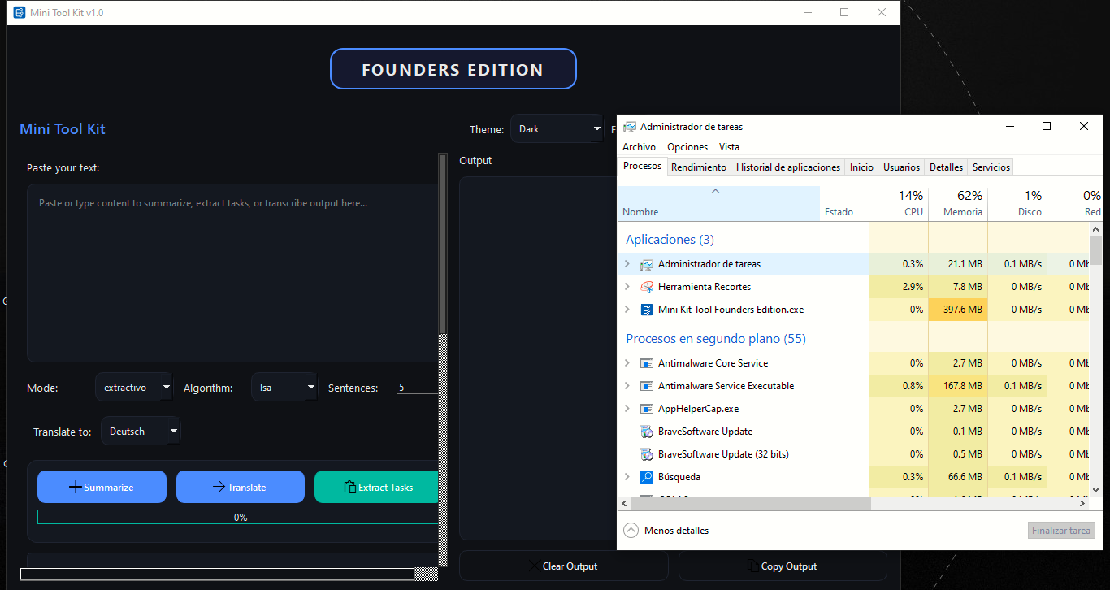The height and width of the screenshot is (590, 1110).
Task: Switch to the Inicio tab
Action: coord(861,167)
